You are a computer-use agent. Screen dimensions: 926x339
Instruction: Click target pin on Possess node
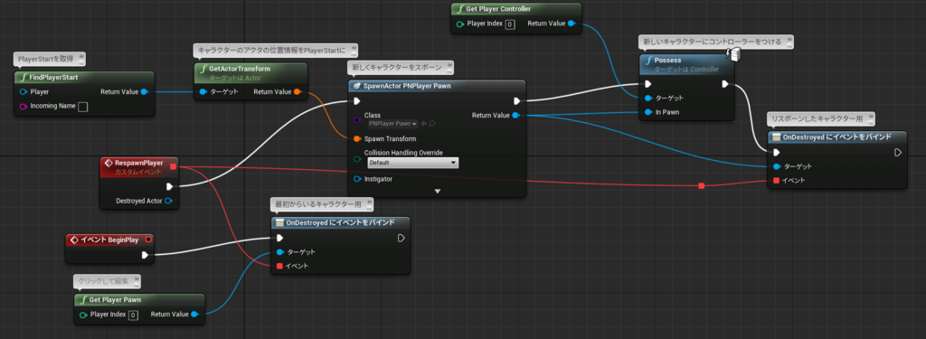(648, 98)
